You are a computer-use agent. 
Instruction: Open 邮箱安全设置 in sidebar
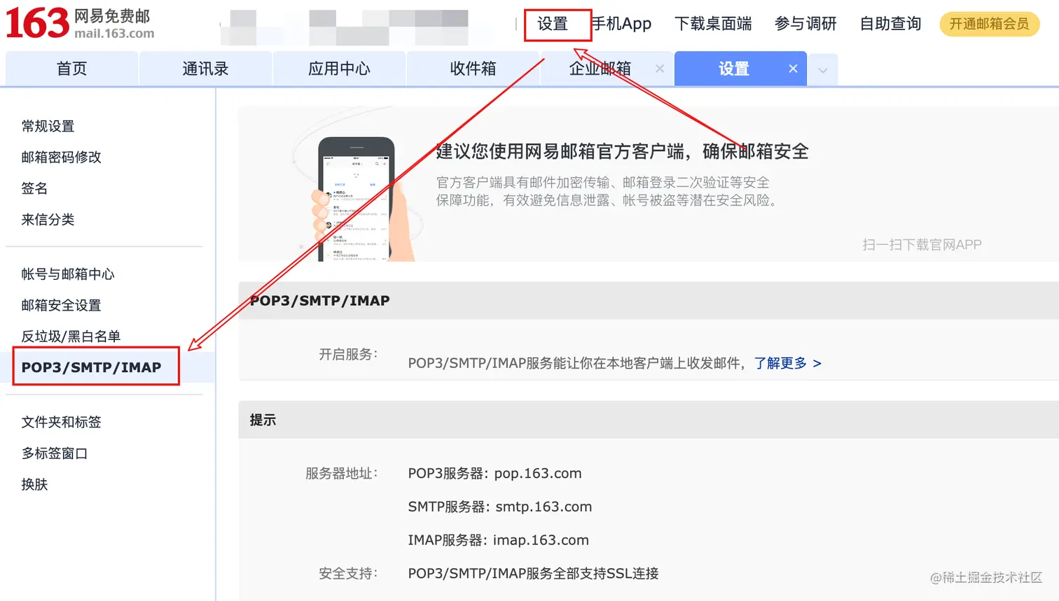[x=62, y=305]
